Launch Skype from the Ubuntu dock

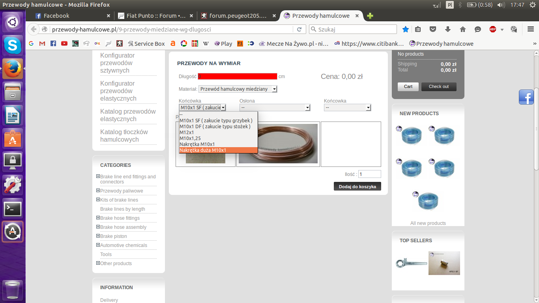pyautogui.click(x=13, y=46)
